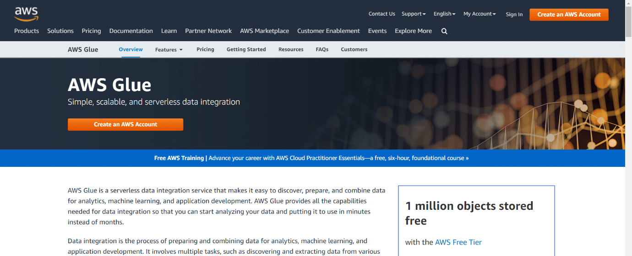Click the AWS logo
The height and width of the screenshot is (256, 632).
coord(26,14)
